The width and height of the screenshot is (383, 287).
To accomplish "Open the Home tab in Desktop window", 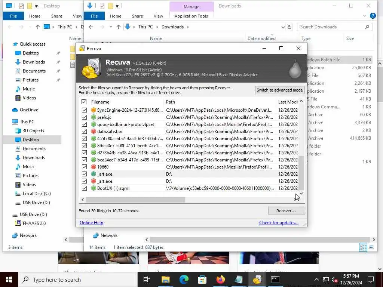I will [35, 16].
